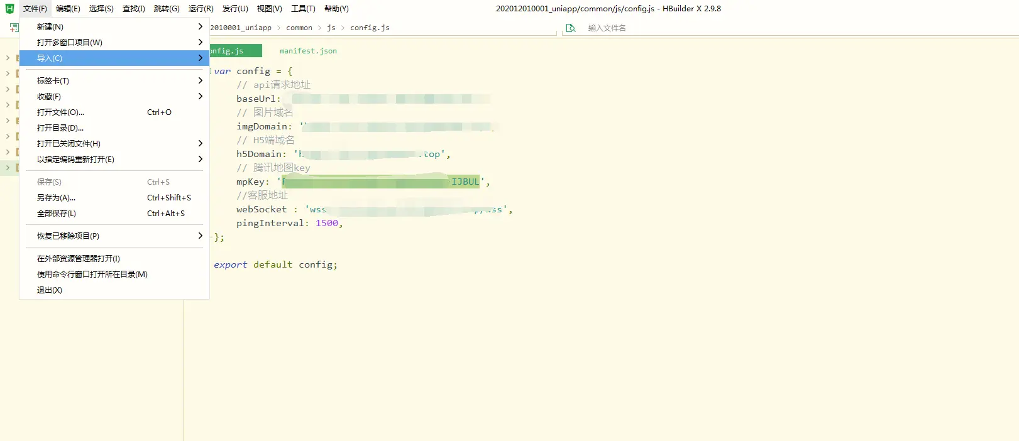This screenshot has height=441, width=1019.
Task: Click 全部保存(L) to save all files
Action: (57, 214)
